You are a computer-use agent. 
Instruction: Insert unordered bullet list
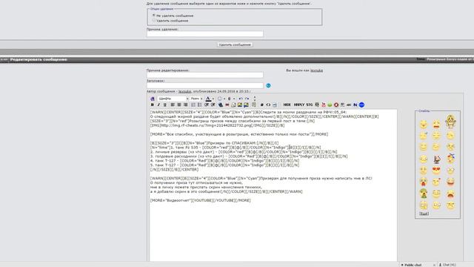(x=199, y=105)
